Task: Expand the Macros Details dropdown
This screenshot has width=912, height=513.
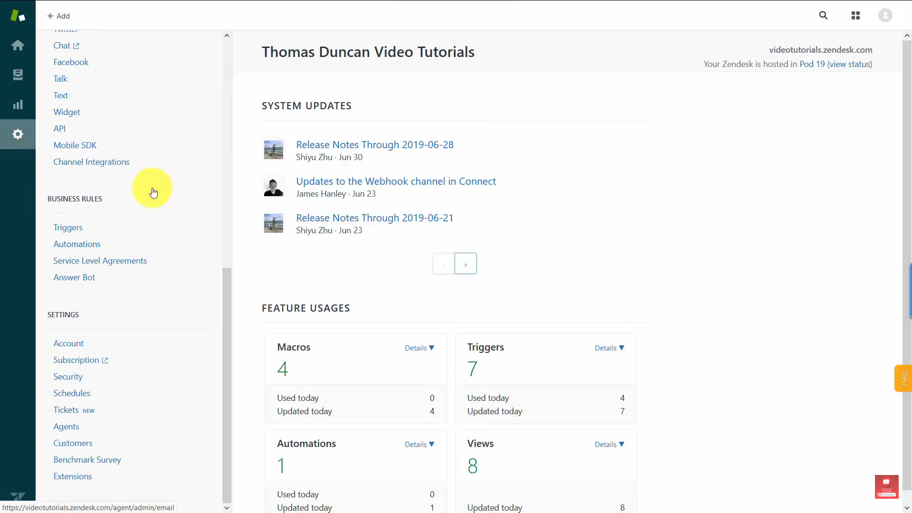Action: pyautogui.click(x=419, y=348)
